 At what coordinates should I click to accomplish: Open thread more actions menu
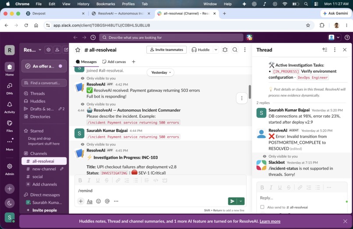[x=335, y=50]
